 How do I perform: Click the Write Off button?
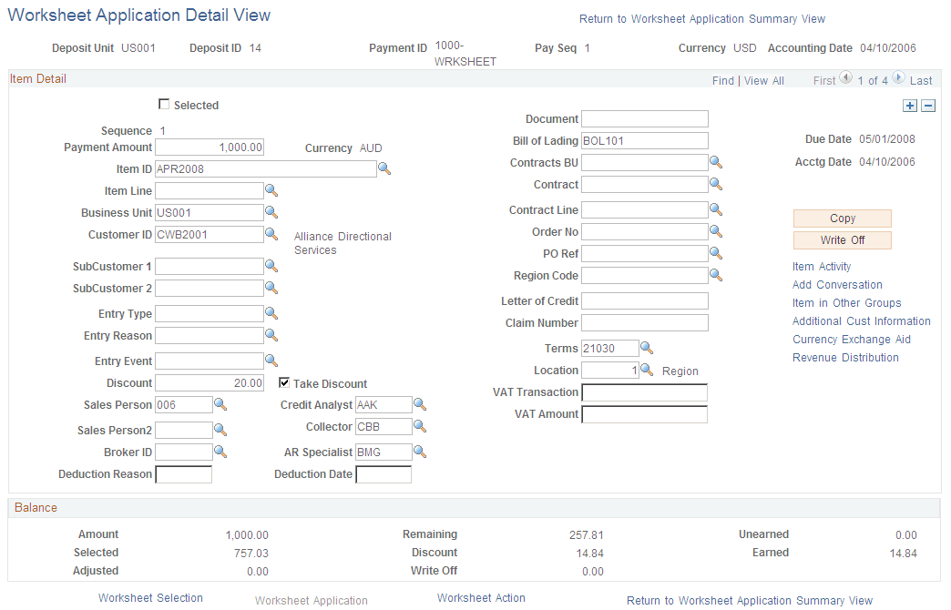tap(842, 239)
